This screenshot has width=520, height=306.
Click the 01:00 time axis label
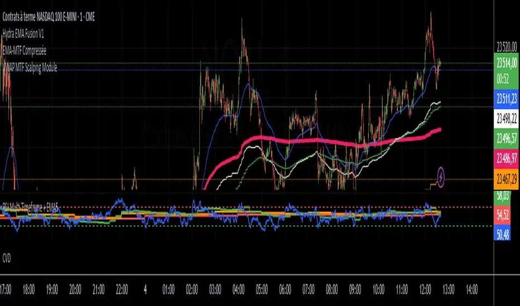tap(168, 290)
